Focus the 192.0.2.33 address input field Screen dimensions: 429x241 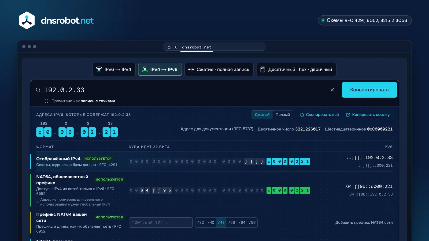185,90
